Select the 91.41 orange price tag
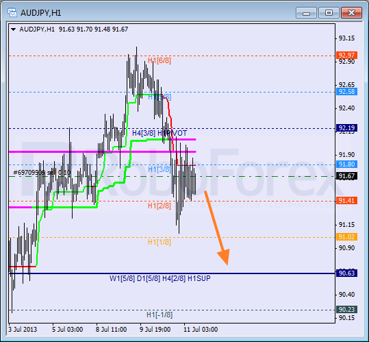Image resolution: width=369 pixels, height=342 pixels. tap(346, 200)
